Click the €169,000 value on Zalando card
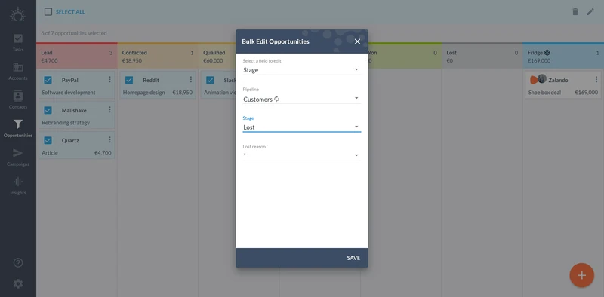The image size is (604, 297). 587,93
